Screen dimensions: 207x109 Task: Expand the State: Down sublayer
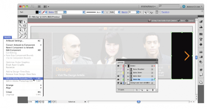tap(128, 73)
